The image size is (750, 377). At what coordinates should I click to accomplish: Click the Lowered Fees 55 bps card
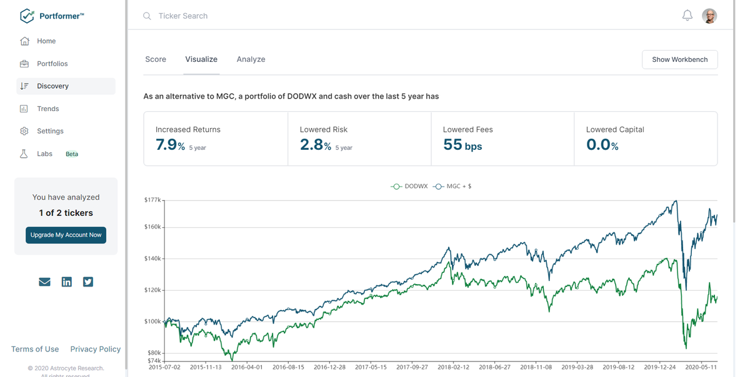502,139
